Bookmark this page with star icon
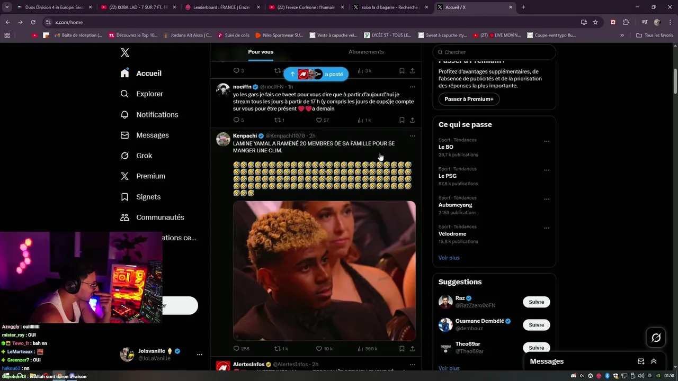This screenshot has width=678, height=381. [x=595, y=22]
